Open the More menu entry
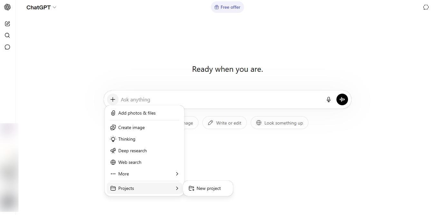The height and width of the screenshot is (215, 436). point(144,174)
